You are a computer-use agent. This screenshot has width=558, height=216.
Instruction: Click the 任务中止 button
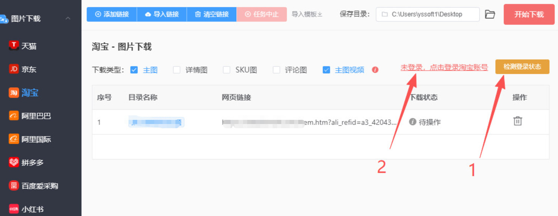pos(262,14)
